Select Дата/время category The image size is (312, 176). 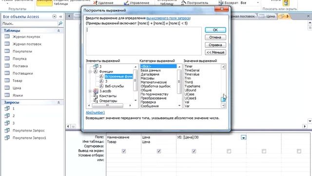(150, 74)
